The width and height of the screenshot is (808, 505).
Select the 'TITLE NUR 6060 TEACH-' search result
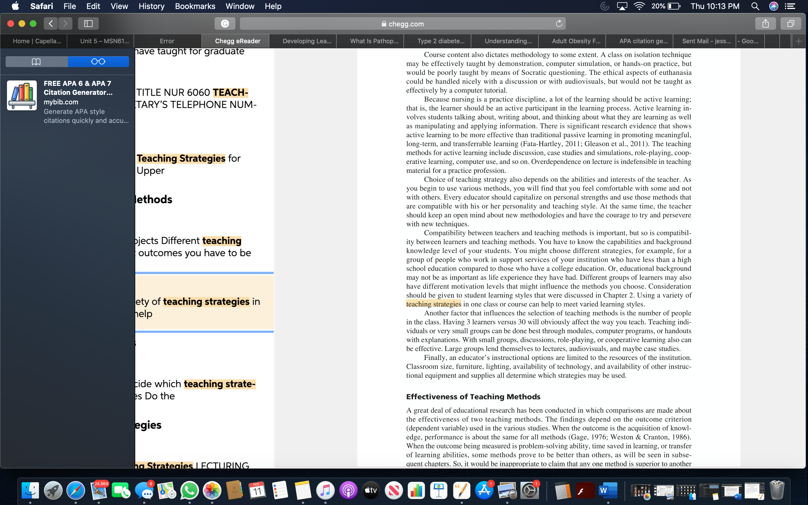(x=196, y=98)
